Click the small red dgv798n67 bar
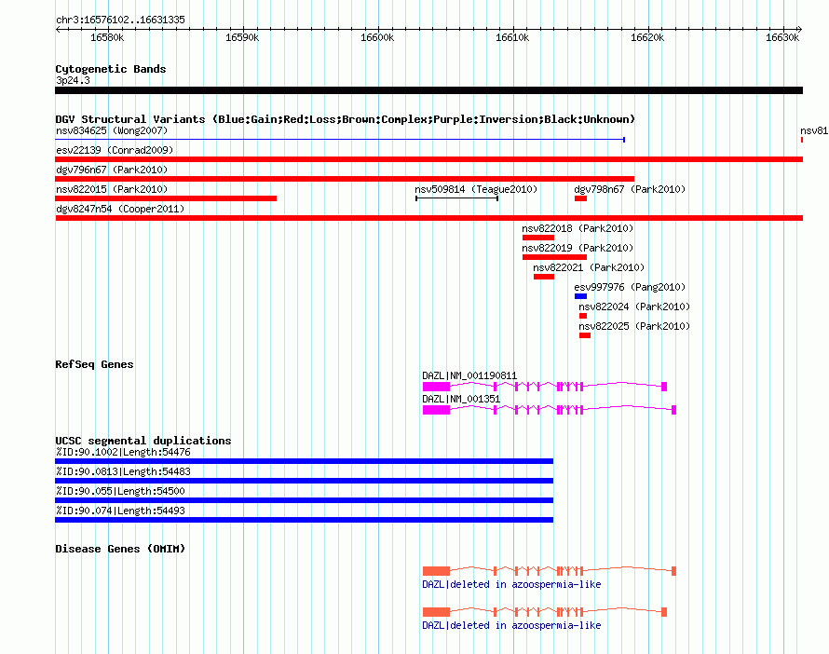829x654 pixels. (580, 198)
